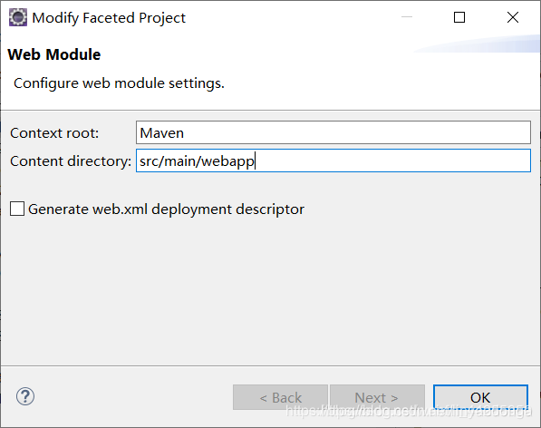Click the help question mark icon
This screenshot has height=428, width=541.
pos(25,396)
